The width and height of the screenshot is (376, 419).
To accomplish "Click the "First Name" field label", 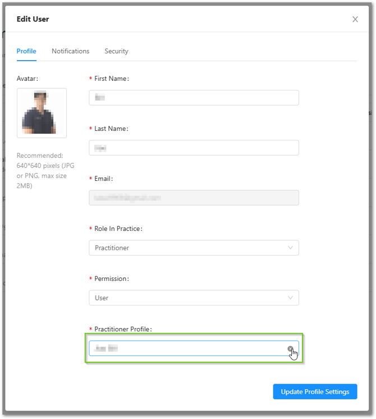I will pos(111,79).
